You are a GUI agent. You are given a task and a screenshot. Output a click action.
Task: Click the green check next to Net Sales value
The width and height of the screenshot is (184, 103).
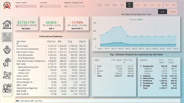click(x=35, y=22)
